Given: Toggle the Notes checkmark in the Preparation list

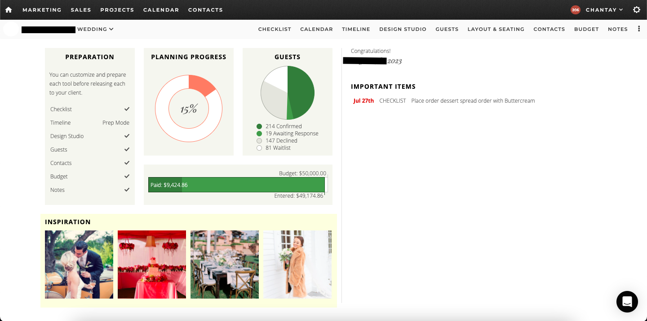Looking at the screenshot, I should tap(127, 190).
